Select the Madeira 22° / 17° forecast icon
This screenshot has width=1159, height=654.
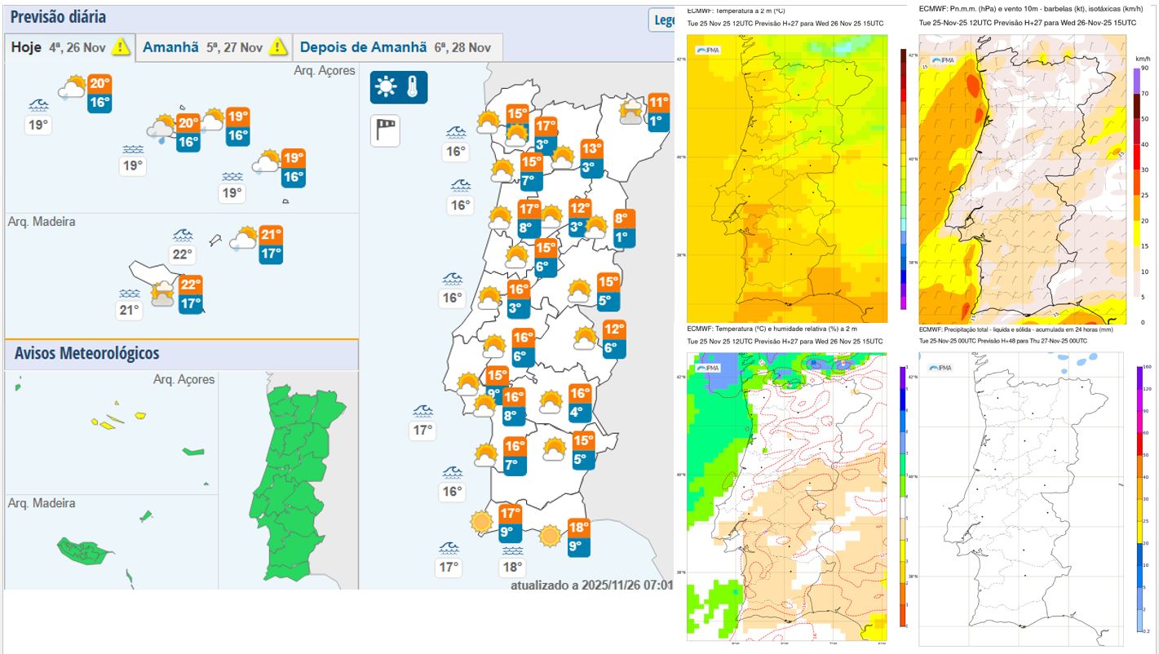tap(163, 294)
